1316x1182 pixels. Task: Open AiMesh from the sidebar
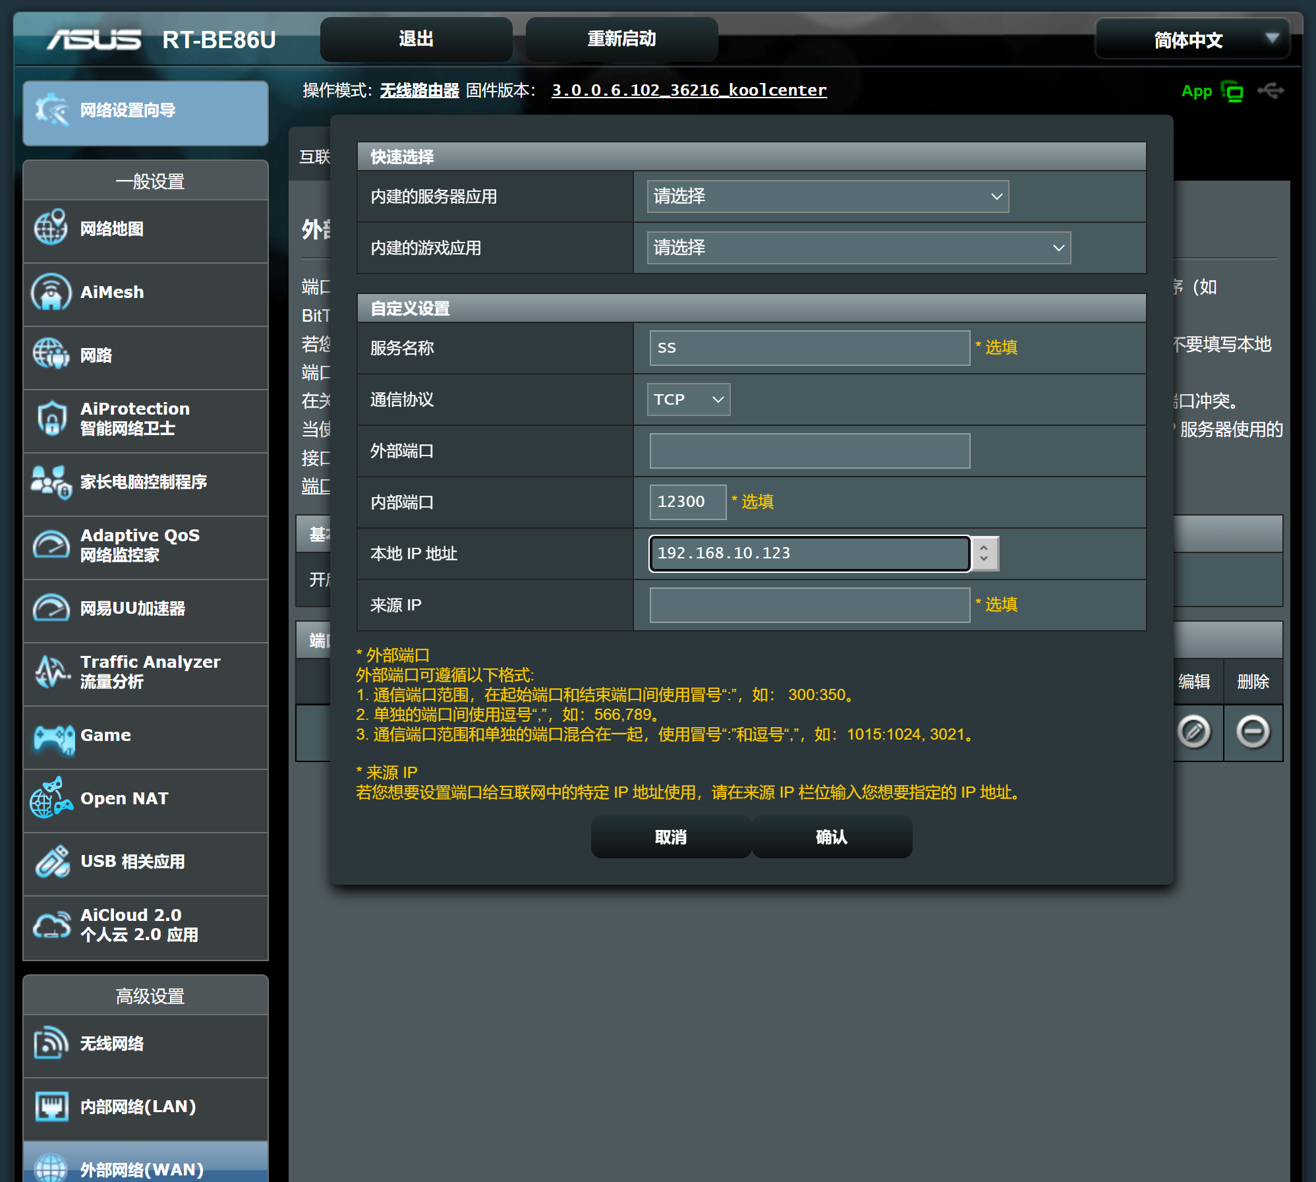point(146,292)
